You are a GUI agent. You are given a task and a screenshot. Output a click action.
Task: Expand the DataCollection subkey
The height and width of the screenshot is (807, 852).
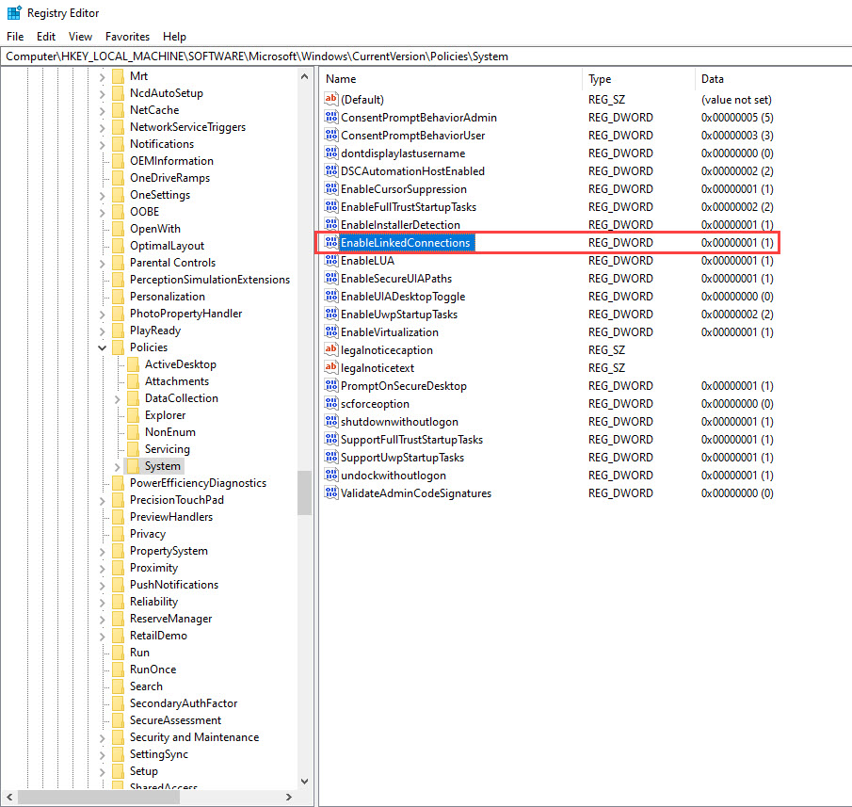[x=117, y=398]
